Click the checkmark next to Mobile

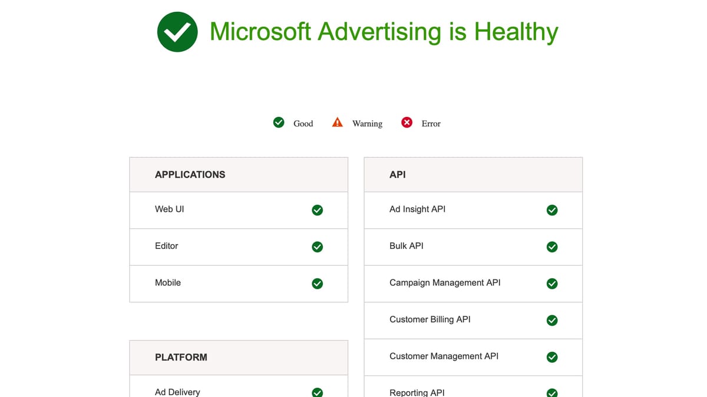tap(317, 283)
